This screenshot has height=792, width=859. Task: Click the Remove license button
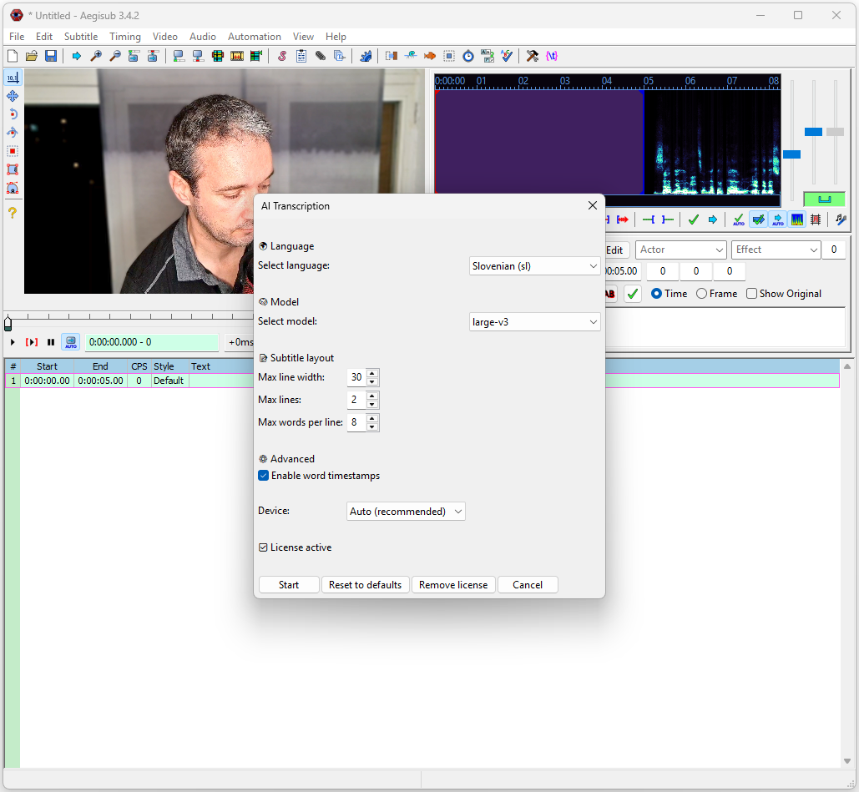point(453,585)
